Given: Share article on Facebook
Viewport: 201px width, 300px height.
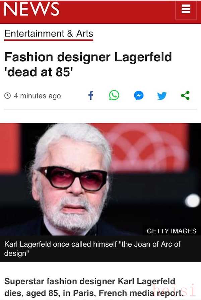Looking at the screenshot, I should pos(91,95).
